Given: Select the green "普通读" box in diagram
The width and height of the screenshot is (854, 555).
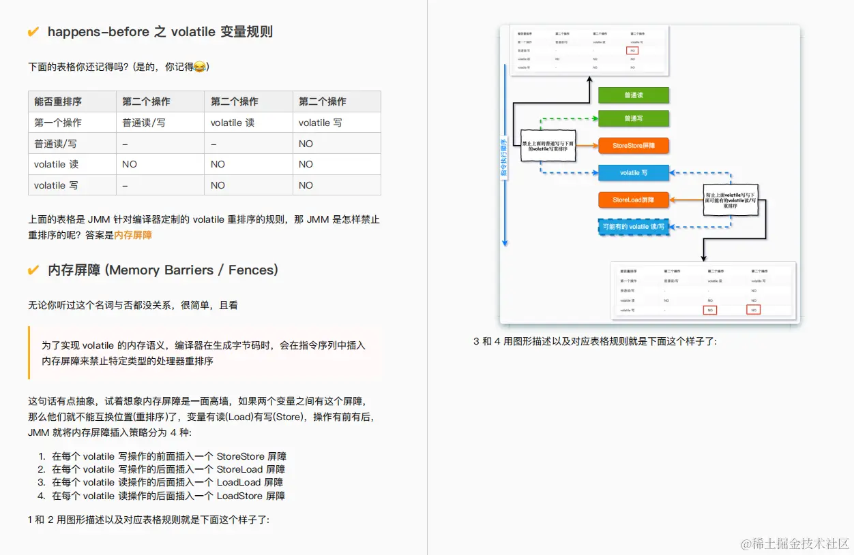Looking at the screenshot, I should (x=633, y=95).
